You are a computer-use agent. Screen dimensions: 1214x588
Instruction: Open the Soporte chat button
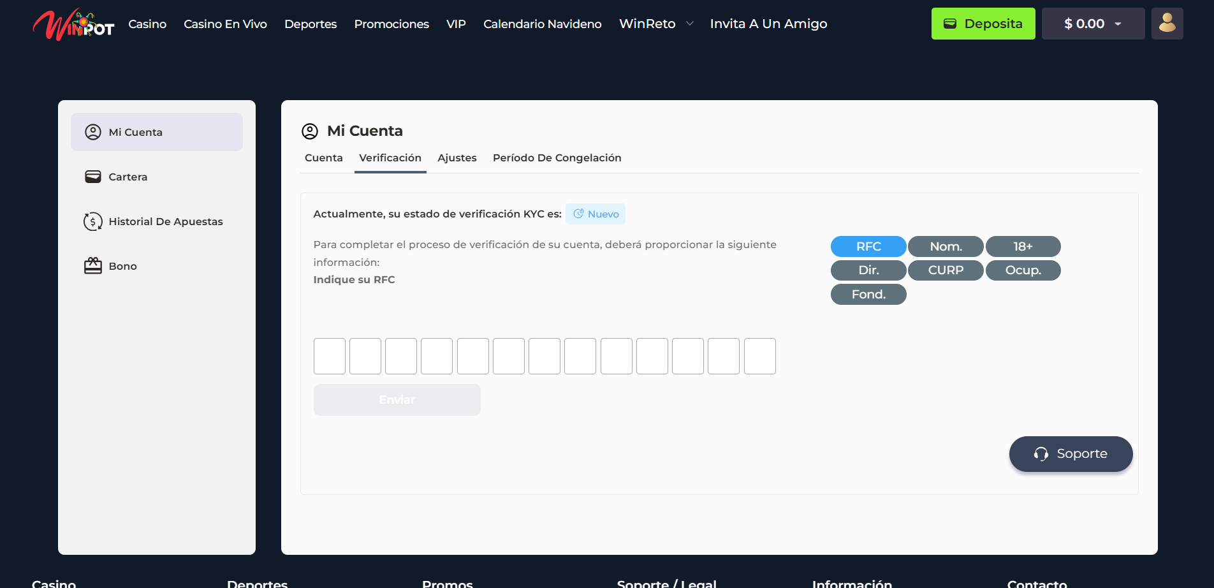(1071, 454)
